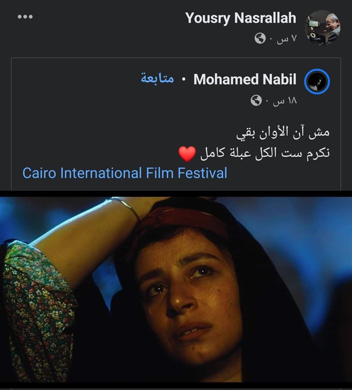Viewport: 352px width, 390px height.
Task: Open Yousry Nasrallah's profile name
Action: point(241,18)
